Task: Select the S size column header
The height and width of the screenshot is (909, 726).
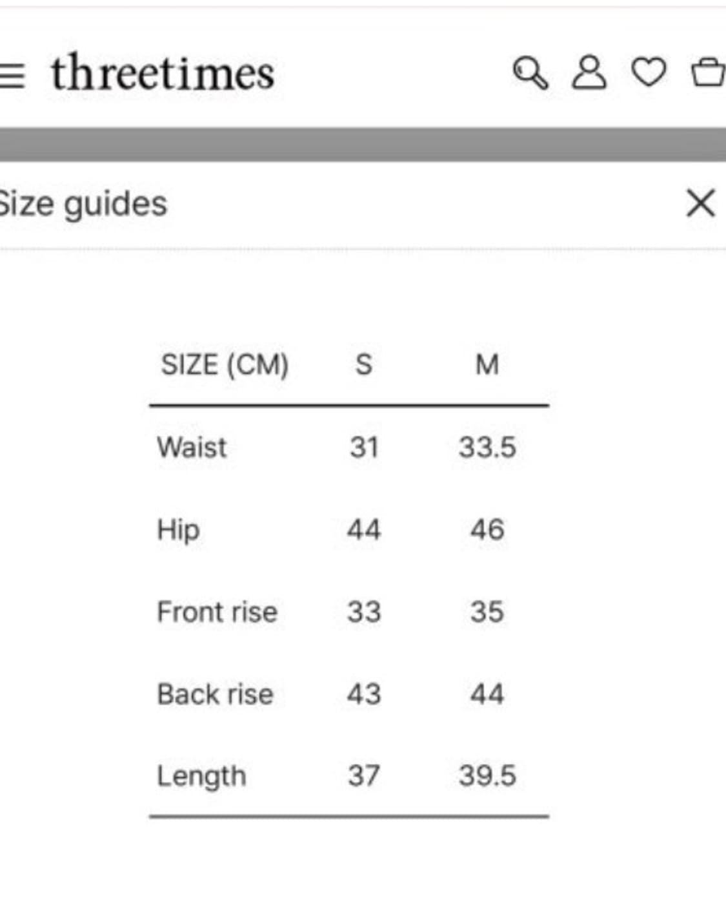Action: [364, 365]
